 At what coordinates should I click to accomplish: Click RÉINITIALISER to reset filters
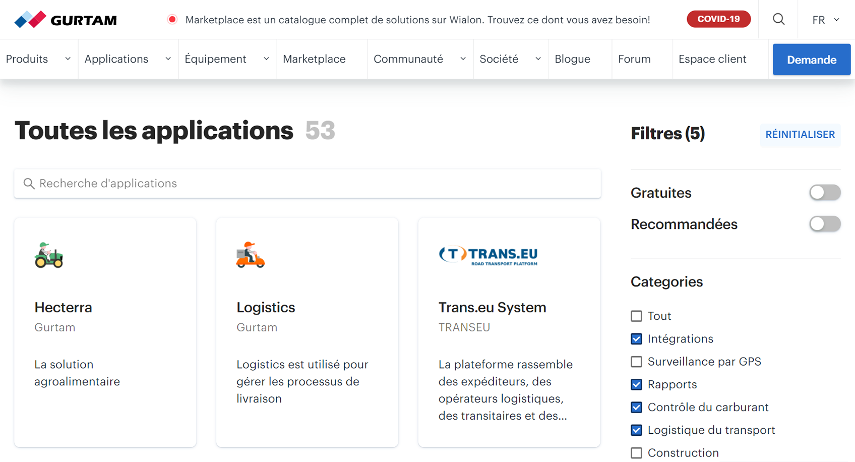coord(800,135)
